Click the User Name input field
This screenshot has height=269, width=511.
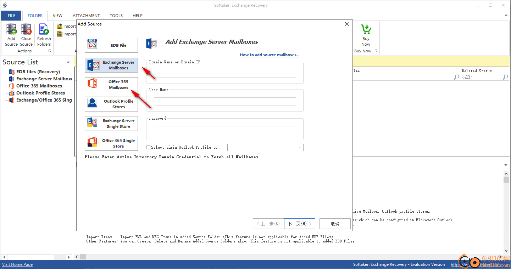pyautogui.click(x=225, y=102)
